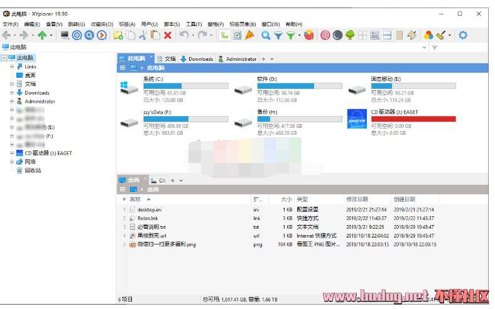This screenshot has height=309, width=495.
Task: Select the red CD 驱动器 (J:) usage bar
Action: pos(413,118)
